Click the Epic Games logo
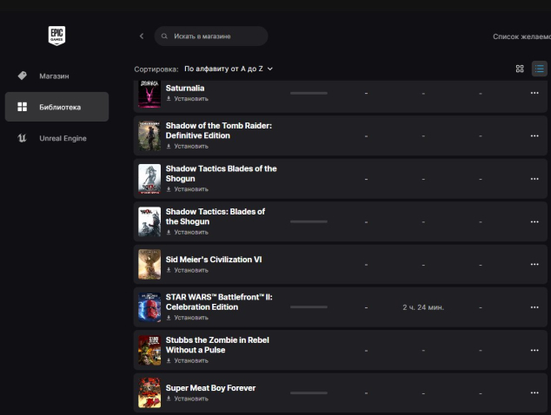This screenshot has width=551, height=415. point(56,36)
